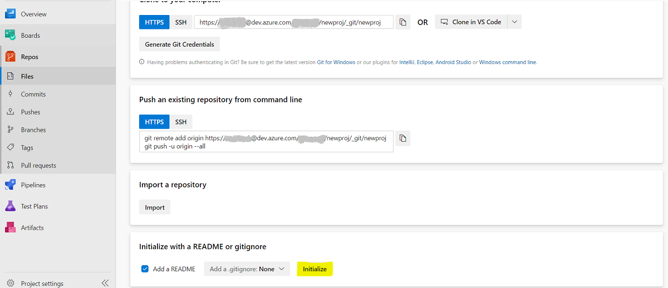This screenshot has height=288, width=668.
Task: Expand the Add a .gitignore dropdown
Action: (247, 269)
